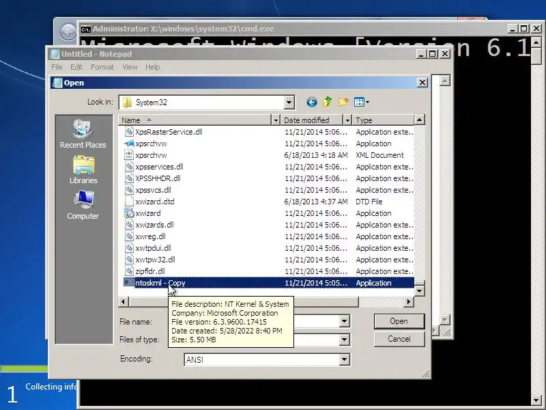Select xwtpdui.dll file icon
Screen dimensions: 546x410
click(129, 248)
